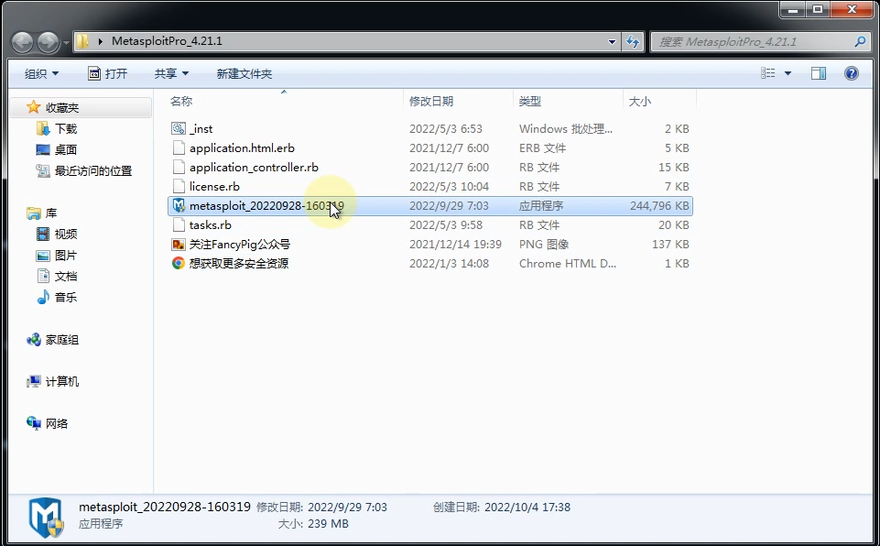Select the license.rb file icon

[179, 186]
